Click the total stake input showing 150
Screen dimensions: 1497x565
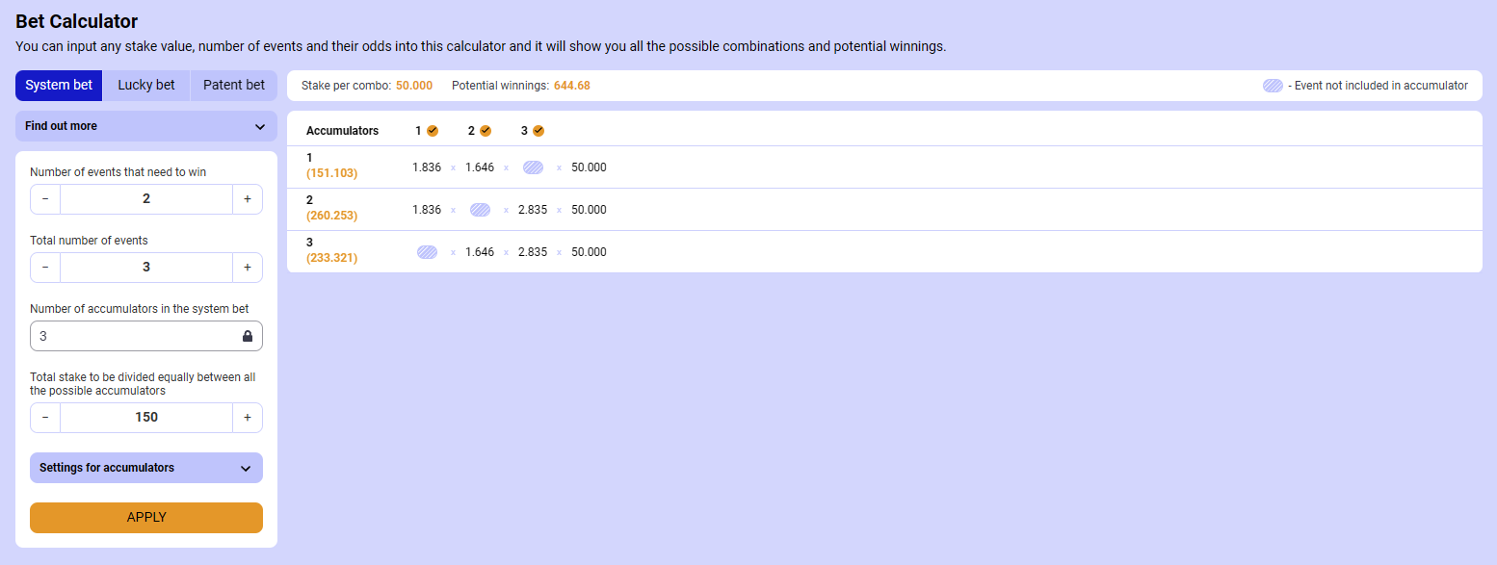pyautogui.click(x=146, y=418)
